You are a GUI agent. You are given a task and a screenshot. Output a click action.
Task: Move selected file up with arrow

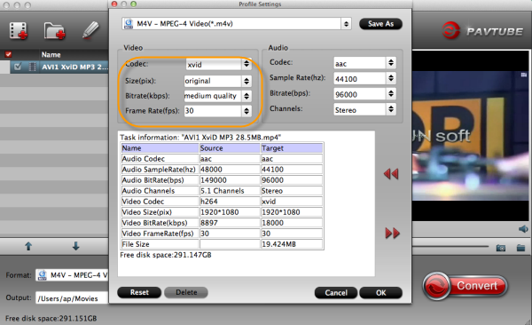click(28, 246)
